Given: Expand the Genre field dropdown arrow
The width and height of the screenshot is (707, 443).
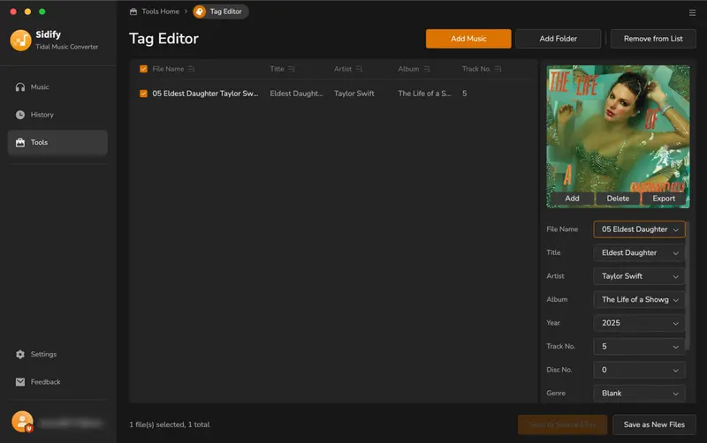Looking at the screenshot, I should 675,394.
